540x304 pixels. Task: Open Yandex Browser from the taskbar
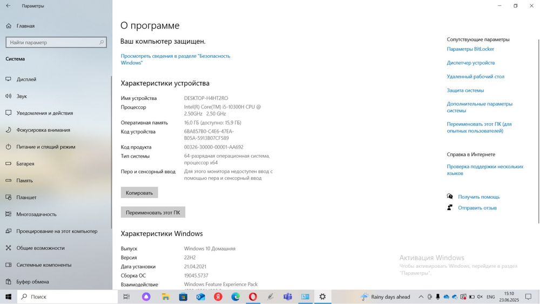point(218,297)
